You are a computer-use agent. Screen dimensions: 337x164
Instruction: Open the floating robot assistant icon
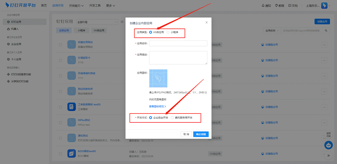click(328, 145)
